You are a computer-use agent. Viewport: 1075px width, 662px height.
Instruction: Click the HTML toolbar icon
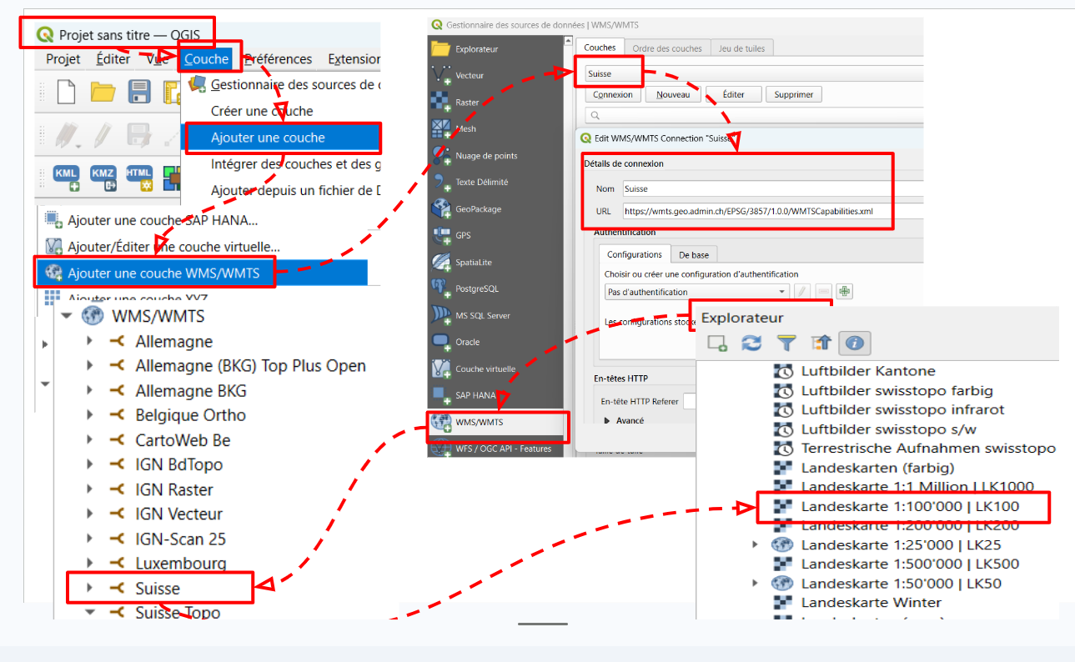pos(139,178)
